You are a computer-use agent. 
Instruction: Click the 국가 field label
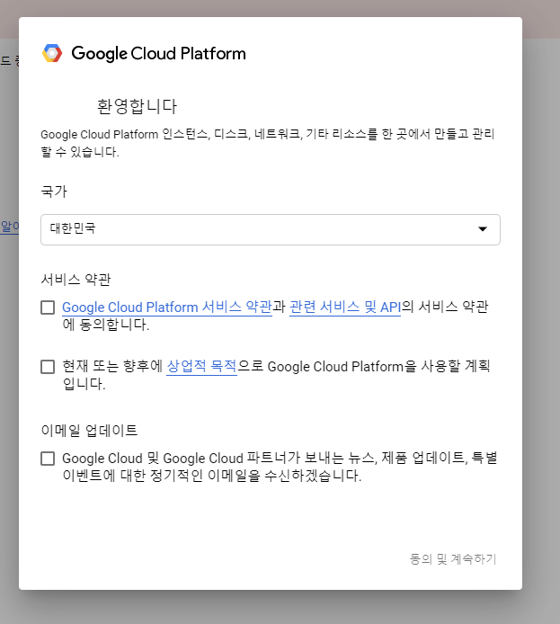(x=54, y=192)
